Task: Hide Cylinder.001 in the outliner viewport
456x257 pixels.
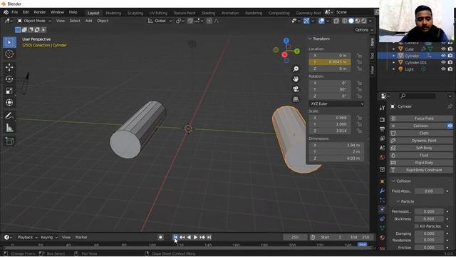Action: point(443,62)
